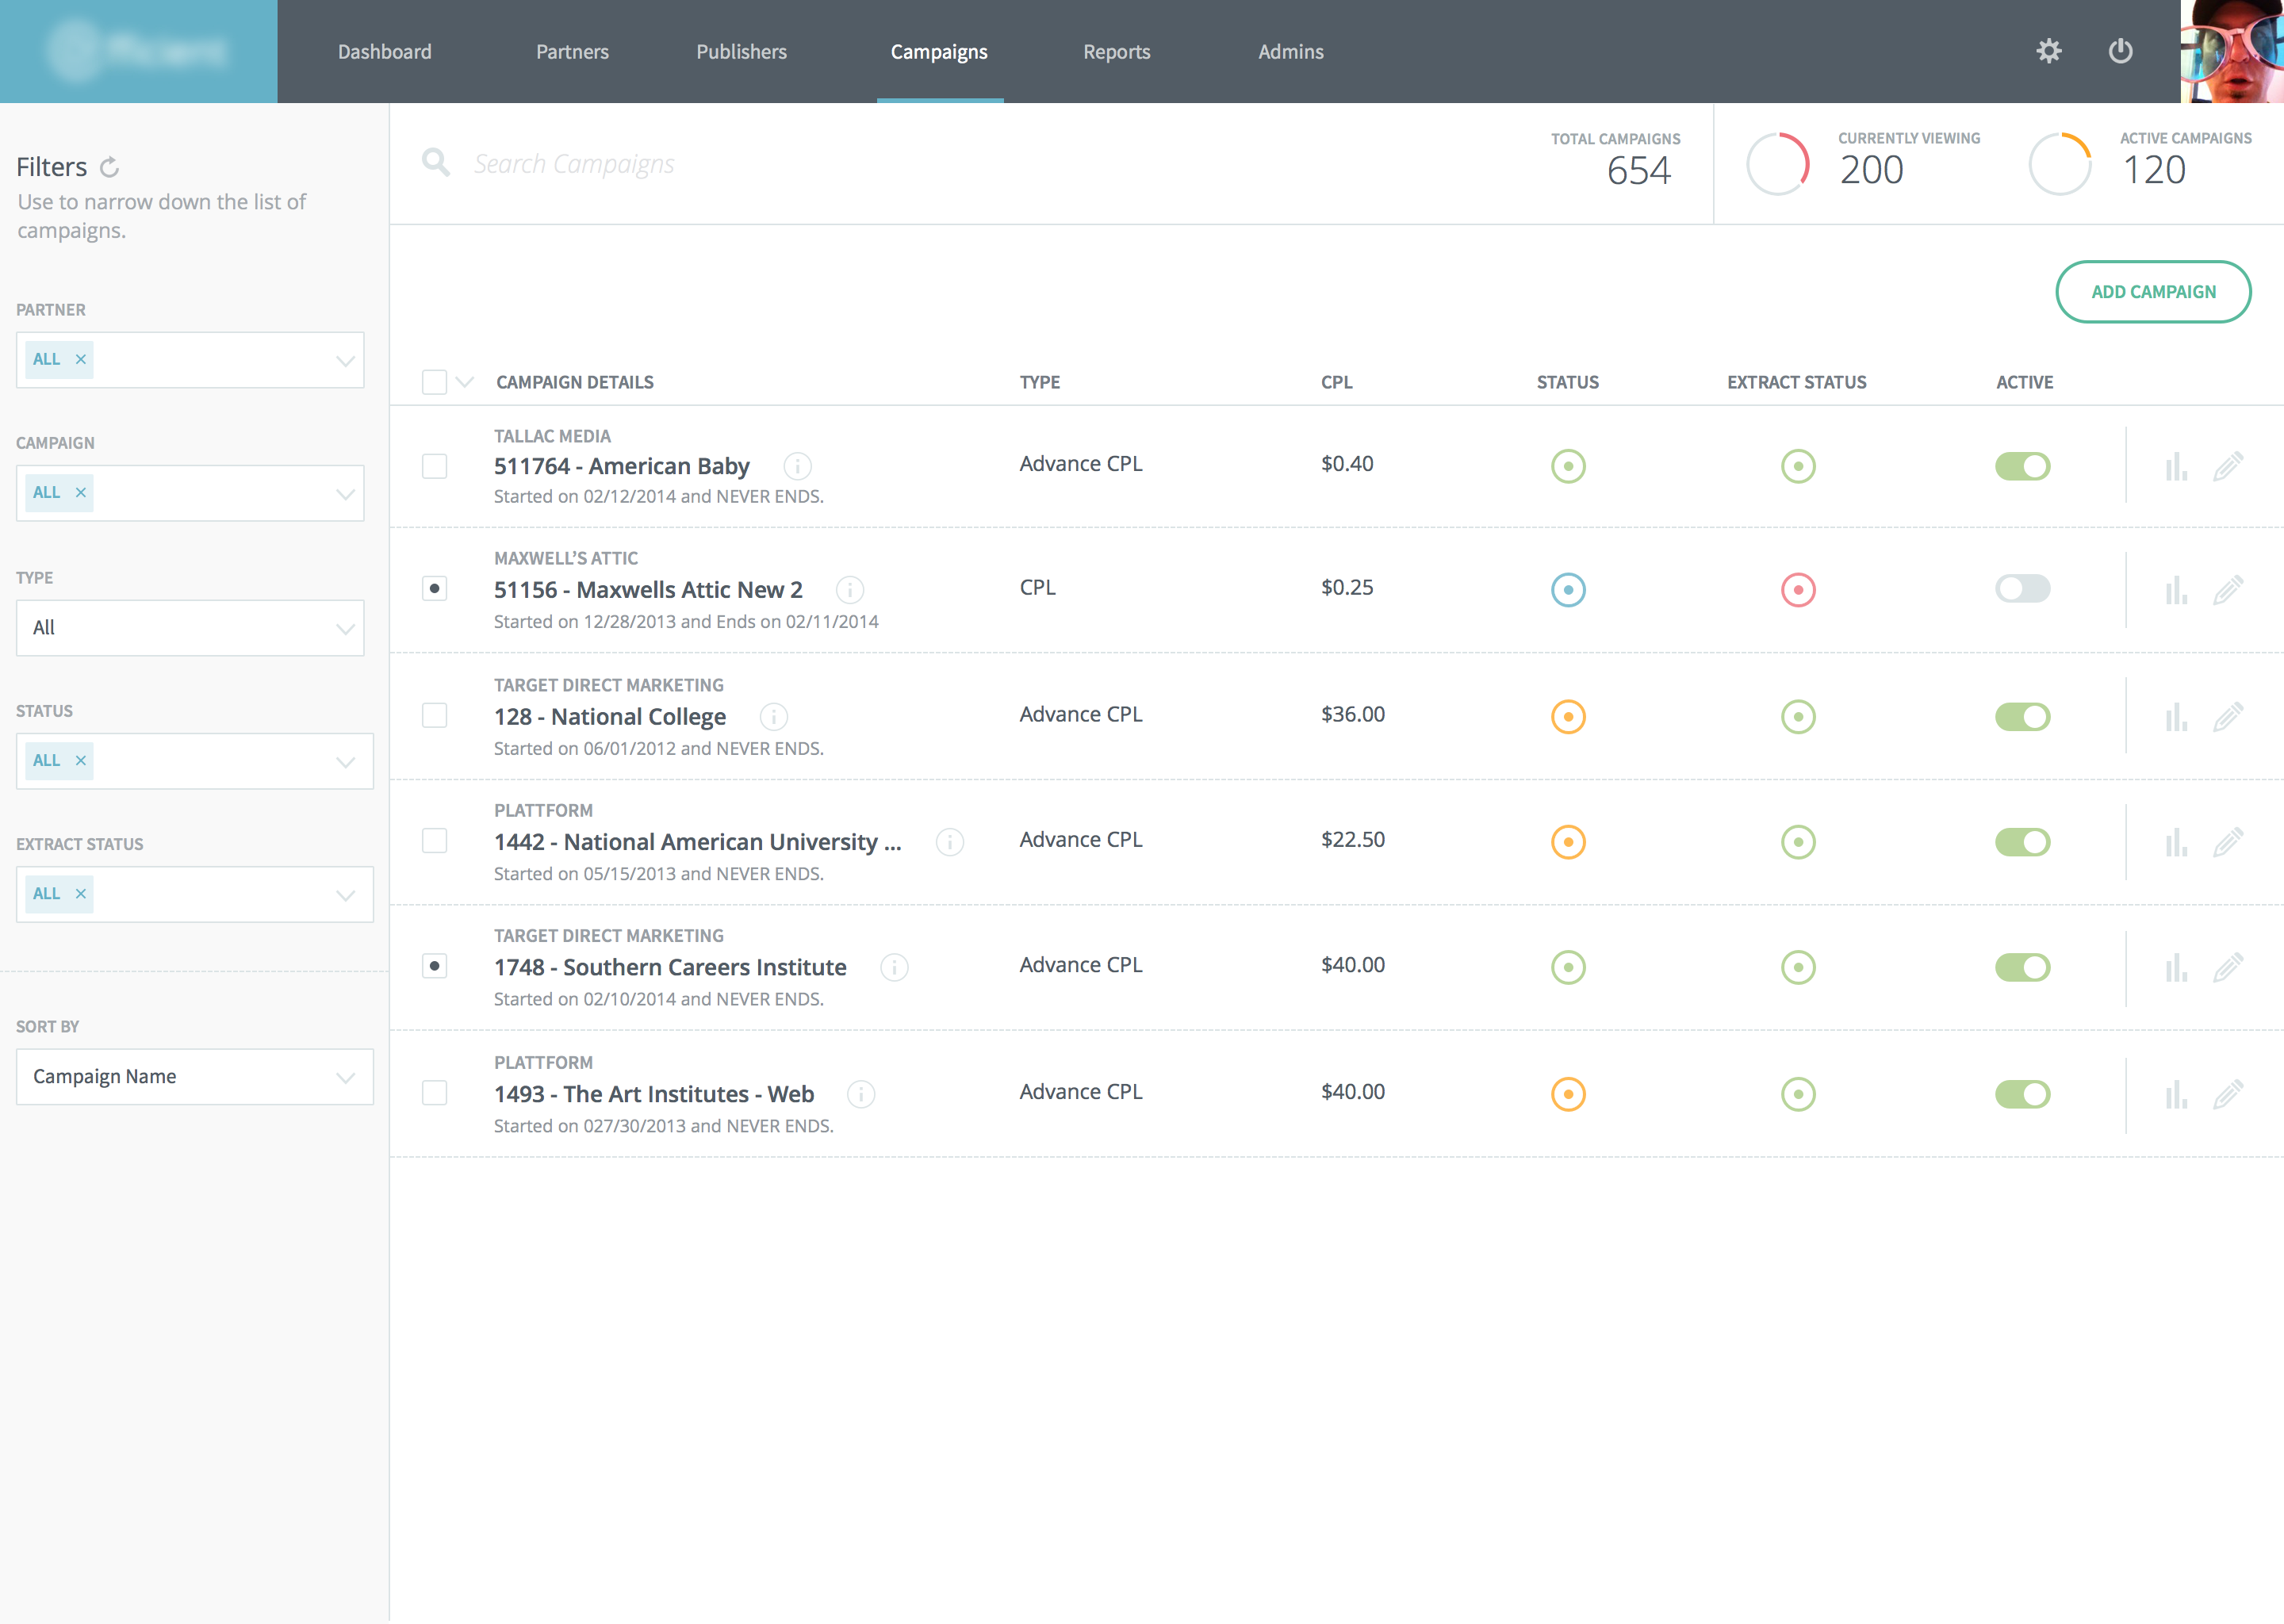Open the Partner filter dropdown

pos(190,360)
